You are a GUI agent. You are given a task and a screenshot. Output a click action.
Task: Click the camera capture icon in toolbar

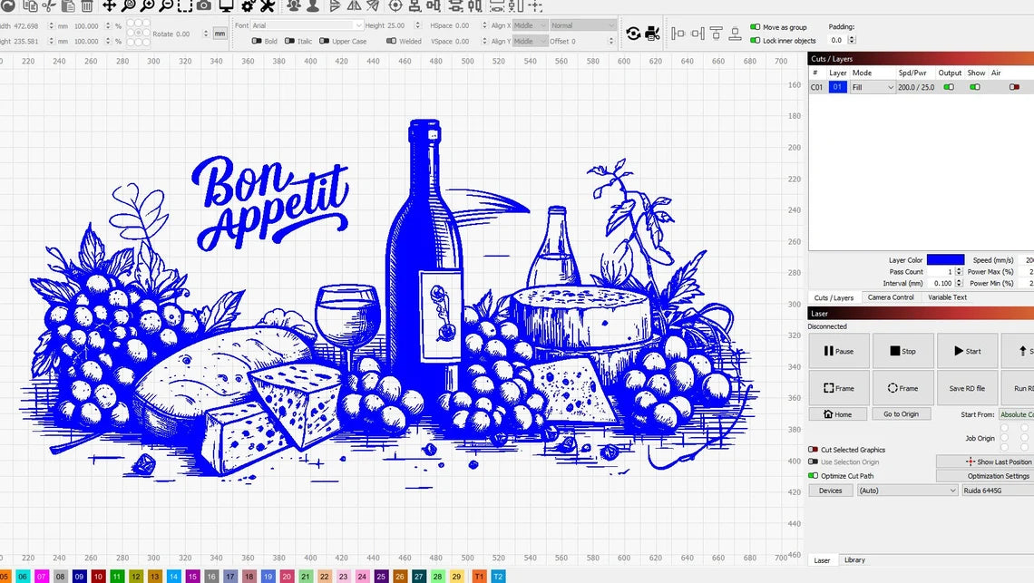click(203, 5)
